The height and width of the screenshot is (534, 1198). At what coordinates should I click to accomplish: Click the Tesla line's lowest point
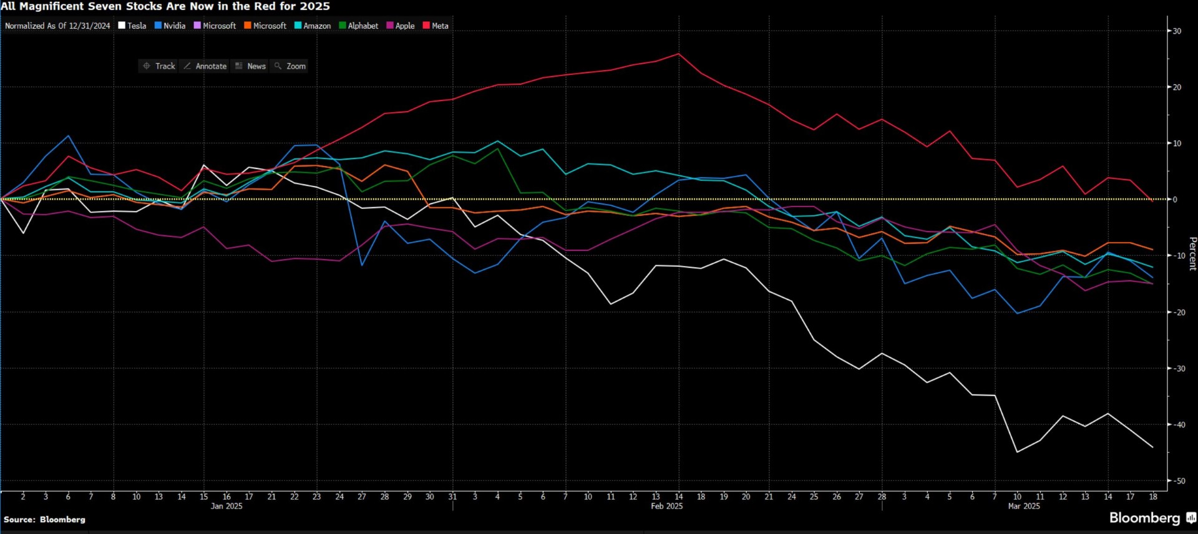pos(1017,452)
